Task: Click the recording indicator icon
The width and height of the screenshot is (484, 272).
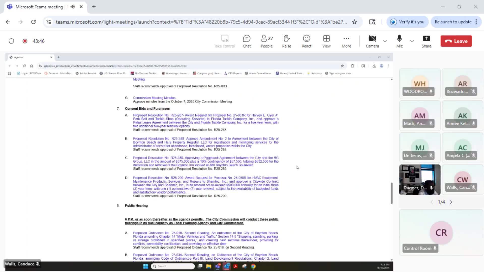Action: coord(25,41)
